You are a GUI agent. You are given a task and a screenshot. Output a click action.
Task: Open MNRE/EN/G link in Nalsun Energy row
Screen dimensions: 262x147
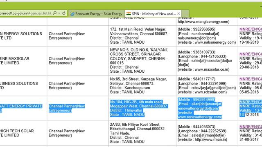[251, 29]
